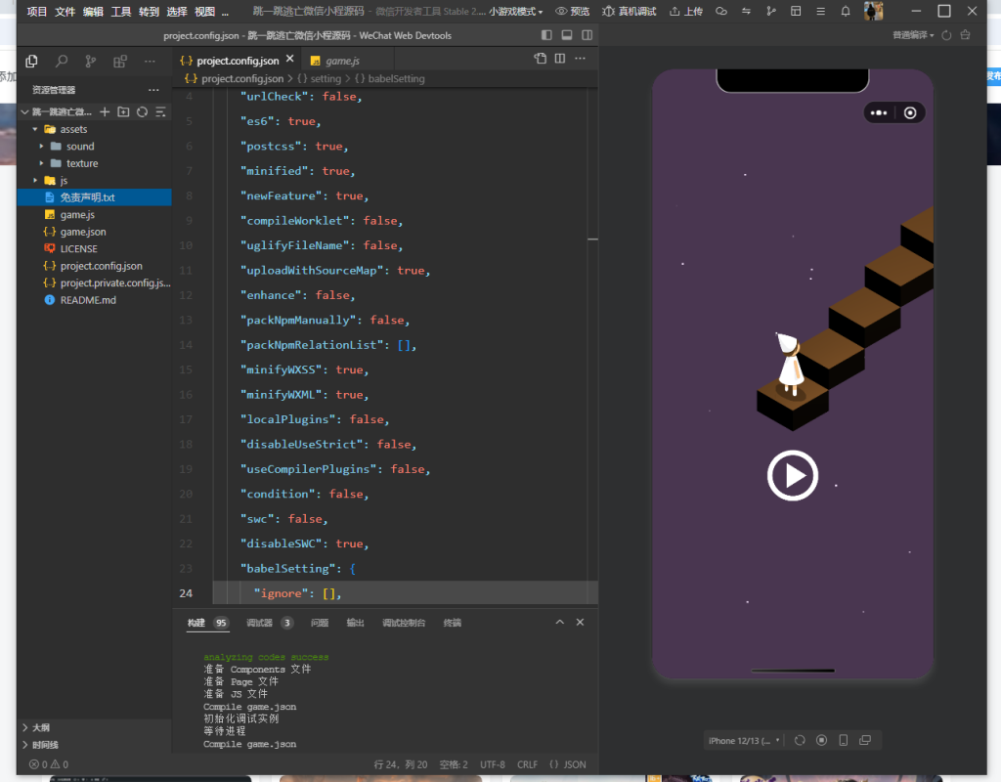Open the cloud development icon

pyautogui.click(x=720, y=12)
